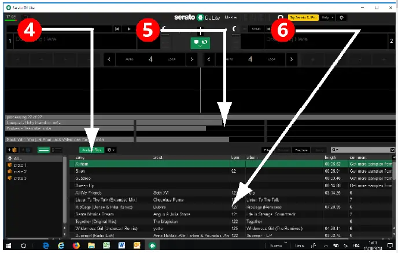
Task: Open the search filter magnifier dropdown
Action: tap(336, 150)
